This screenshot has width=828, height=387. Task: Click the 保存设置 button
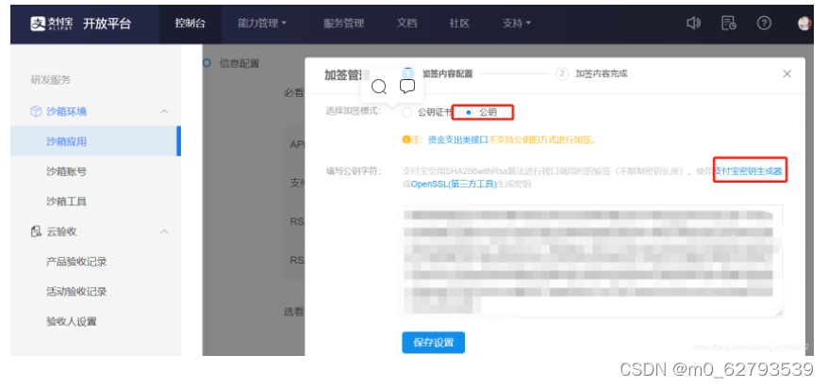[433, 343]
